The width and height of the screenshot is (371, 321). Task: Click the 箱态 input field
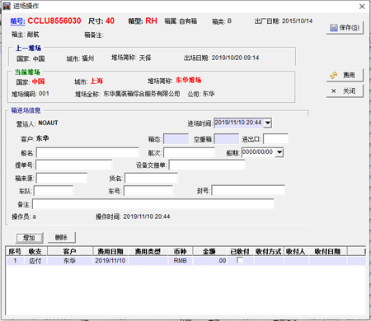coord(176,139)
